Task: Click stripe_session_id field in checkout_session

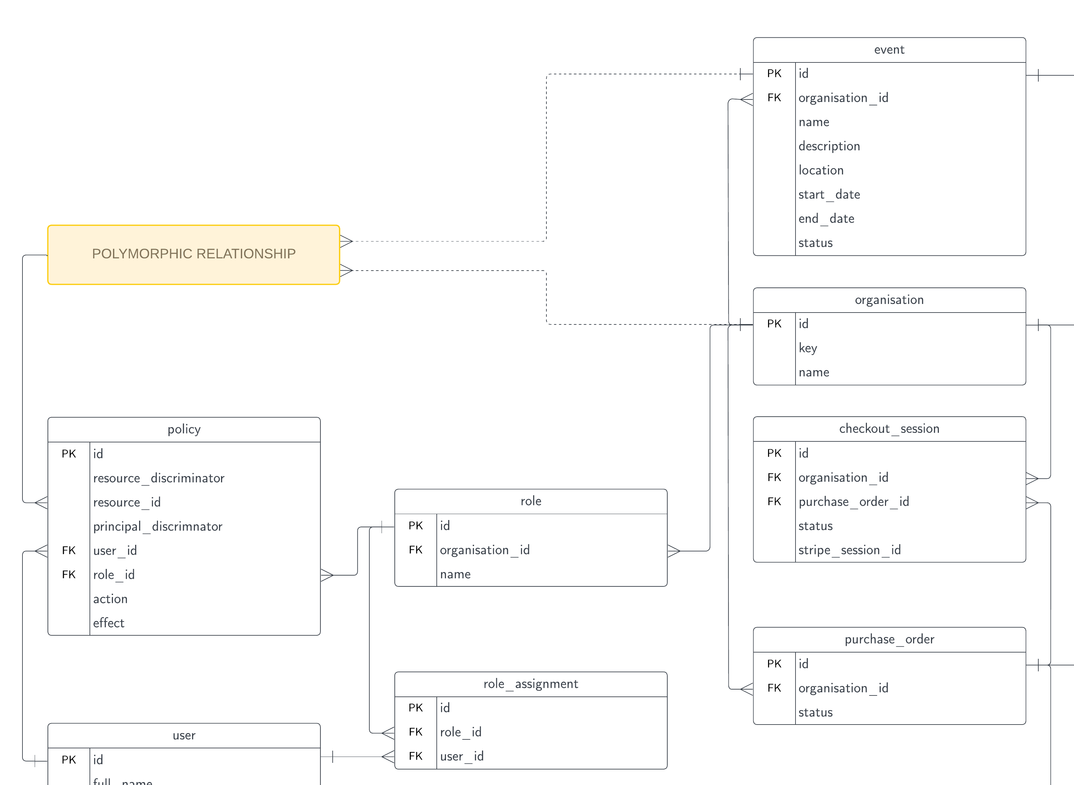Action: tap(849, 550)
